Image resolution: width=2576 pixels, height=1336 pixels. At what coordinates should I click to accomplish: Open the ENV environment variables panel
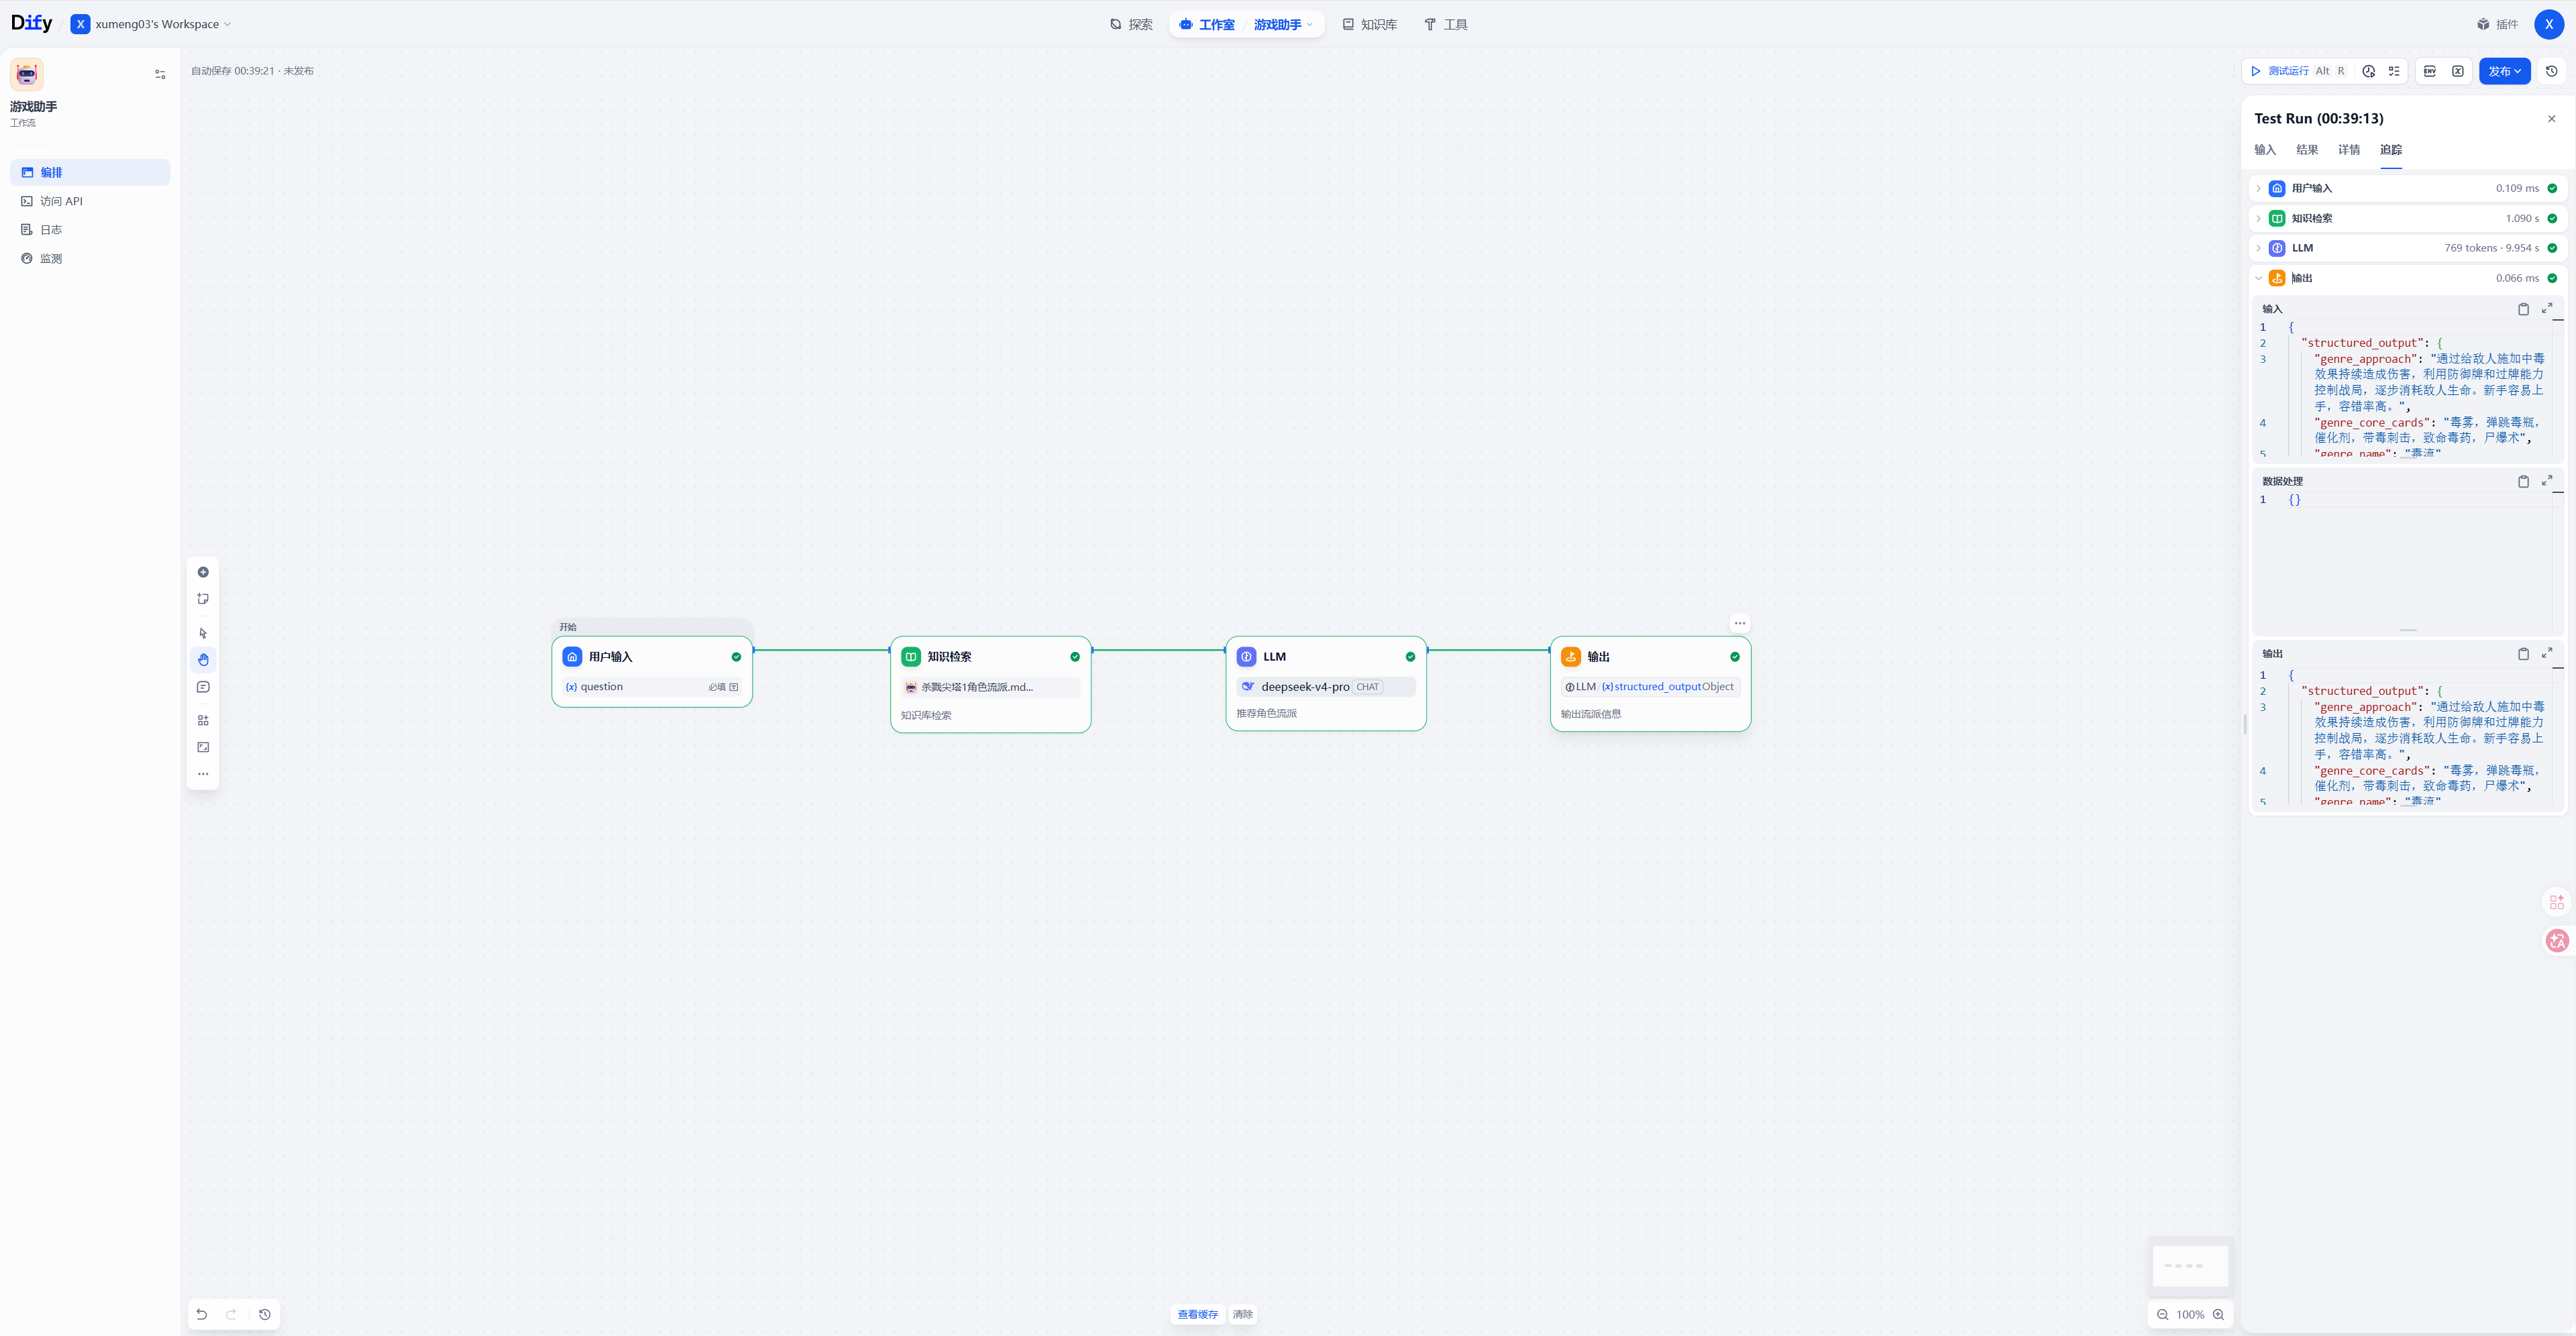2430,71
